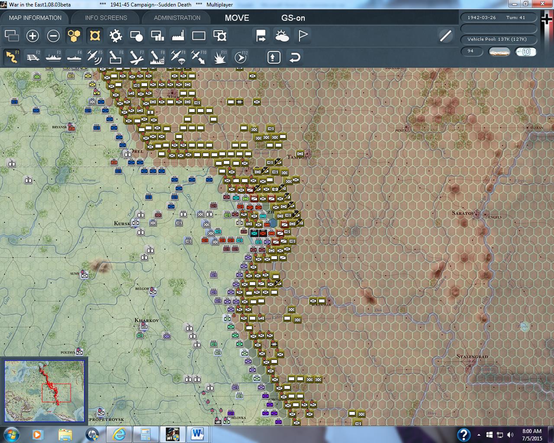Click the Saratov city label
This screenshot has height=443, width=554.
(x=464, y=213)
